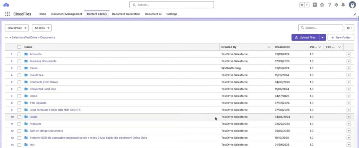Go to the Home tab

coord(42,14)
